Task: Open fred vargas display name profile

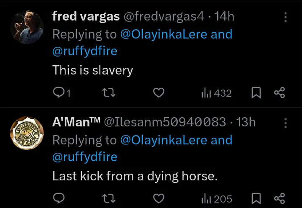Action: 85,16
